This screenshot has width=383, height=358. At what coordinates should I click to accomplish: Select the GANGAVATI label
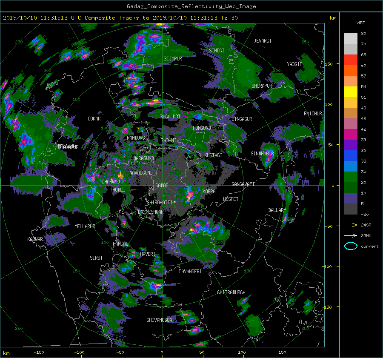(x=243, y=184)
